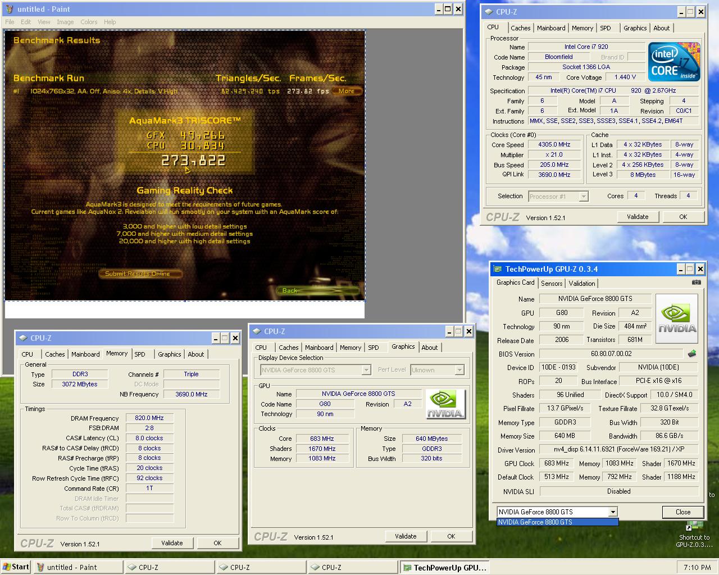The width and height of the screenshot is (719, 575).
Task: Switch to Validation tab in GPU-Z
Action: [x=582, y=283]
